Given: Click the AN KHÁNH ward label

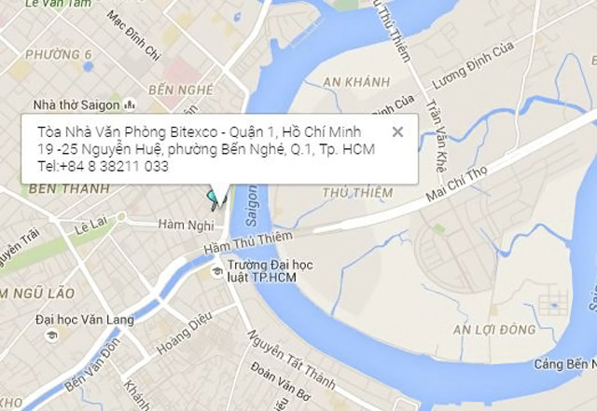Looking at the screenshot, I should pos(356,82).
